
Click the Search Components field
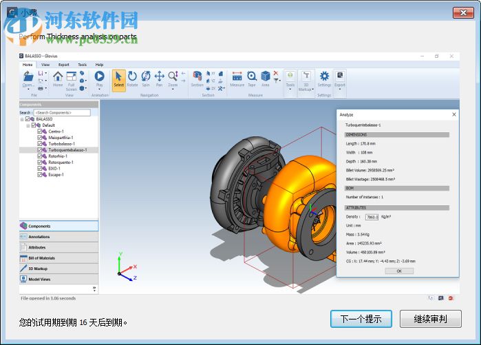[62, 113]
